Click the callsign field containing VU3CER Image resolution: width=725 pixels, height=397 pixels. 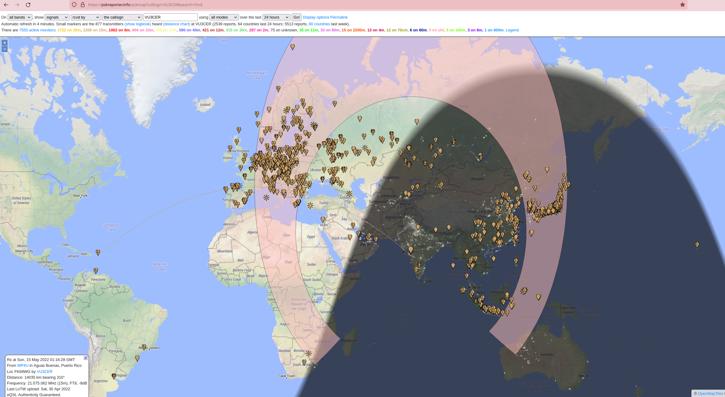(170, 17)
